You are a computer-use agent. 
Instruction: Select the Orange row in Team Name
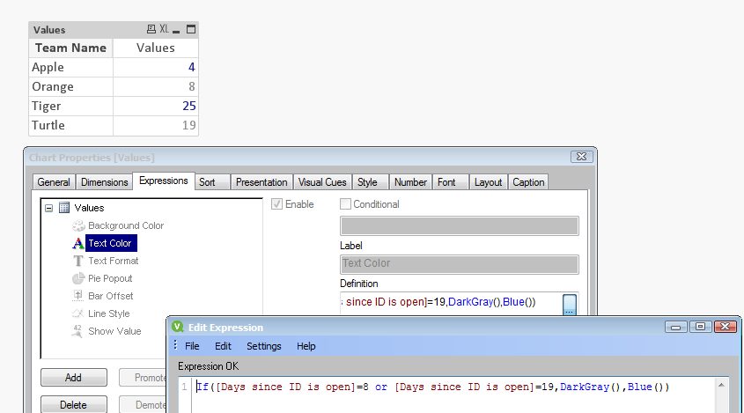point(70,87)
